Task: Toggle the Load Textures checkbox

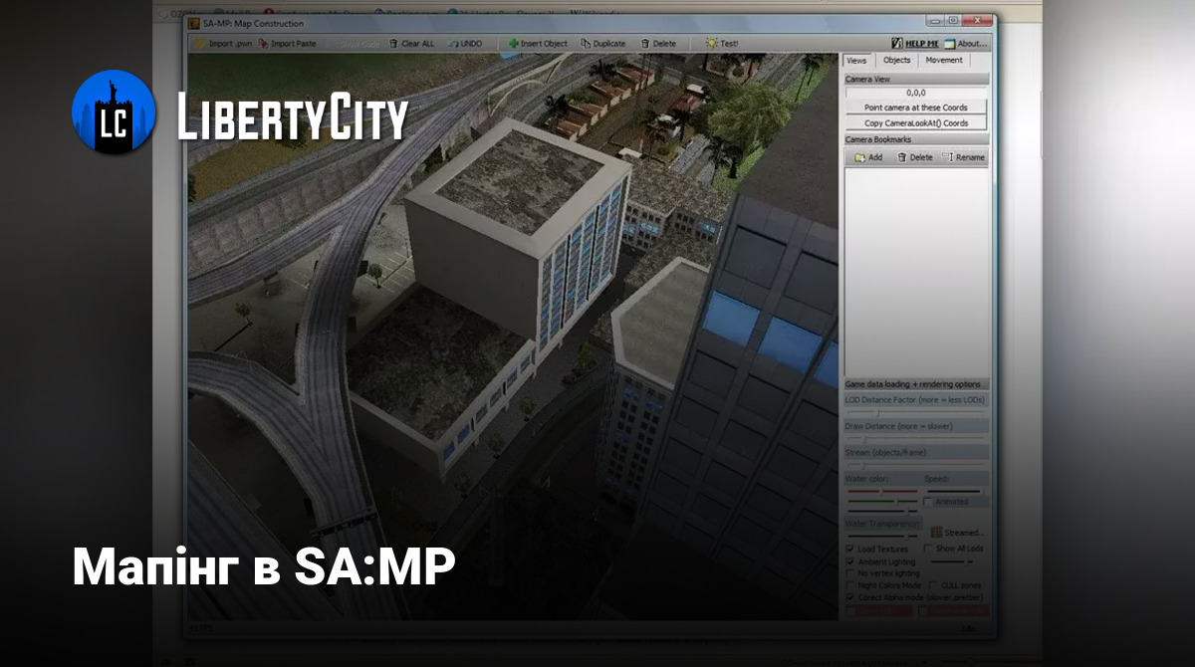Action: (849, 549)
